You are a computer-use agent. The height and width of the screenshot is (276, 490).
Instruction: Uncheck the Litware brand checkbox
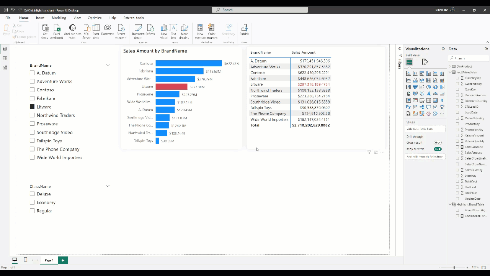coord(32,107)
